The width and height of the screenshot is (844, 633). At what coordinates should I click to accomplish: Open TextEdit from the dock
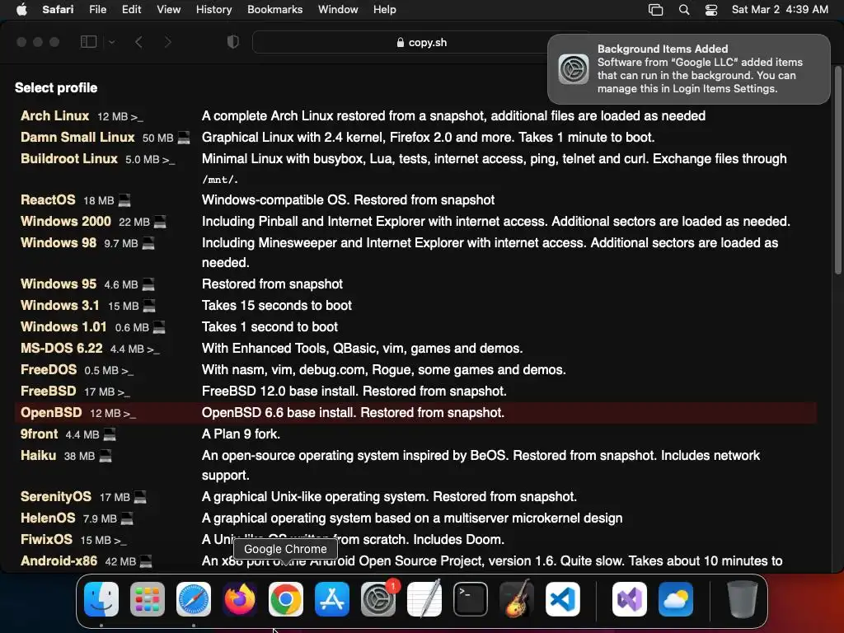[x=424, y=599]
